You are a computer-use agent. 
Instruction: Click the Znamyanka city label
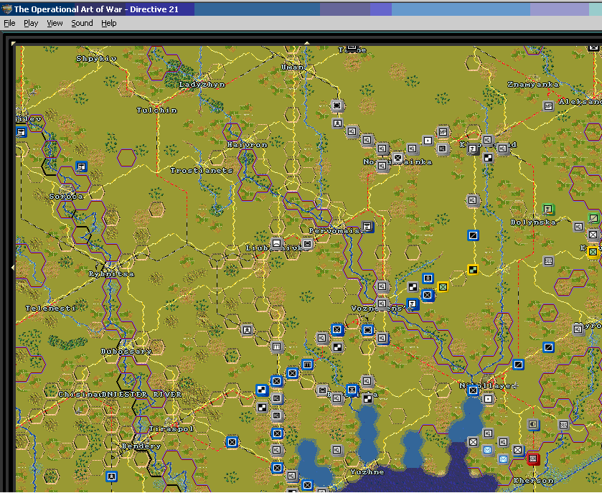pos(533,84)
